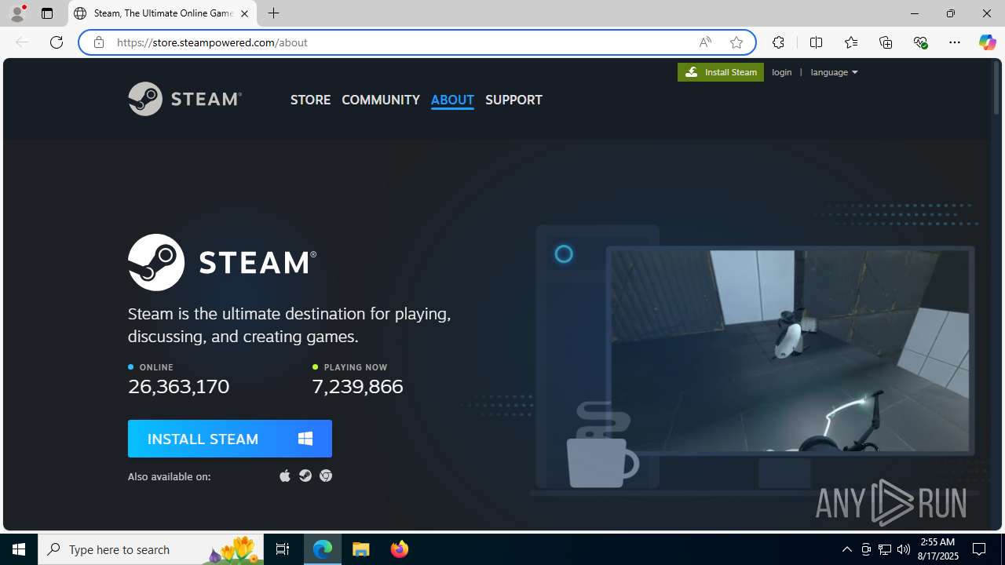The image size is (1005, 565).
Task: Open Edge Settings and more menu
Action: [955, 42]
